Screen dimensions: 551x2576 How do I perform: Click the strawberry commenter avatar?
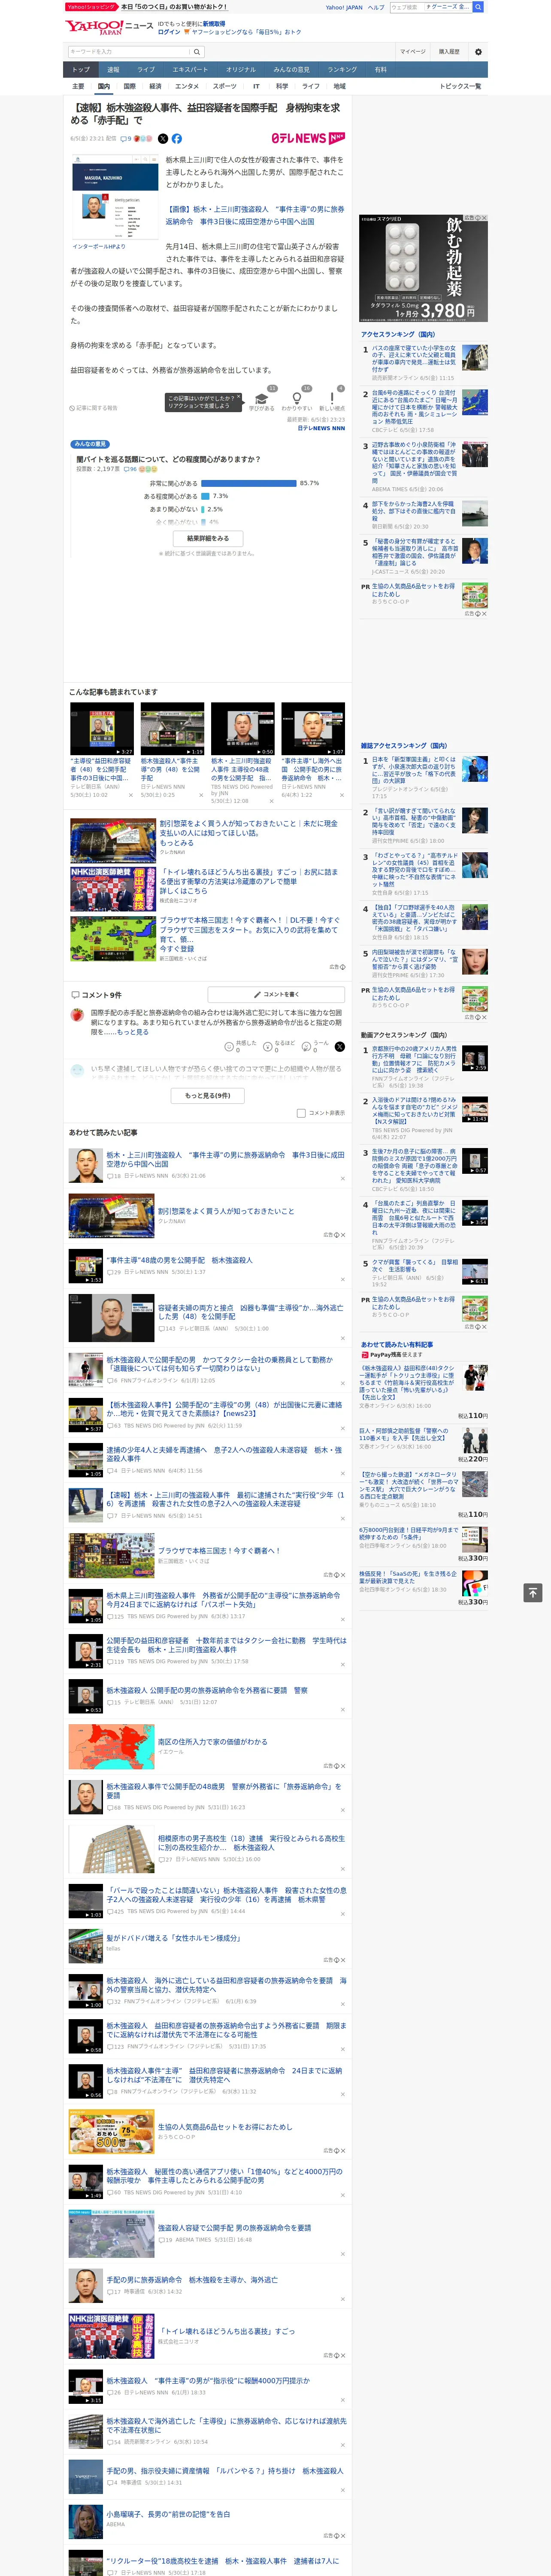click(x=77, y=1015)
